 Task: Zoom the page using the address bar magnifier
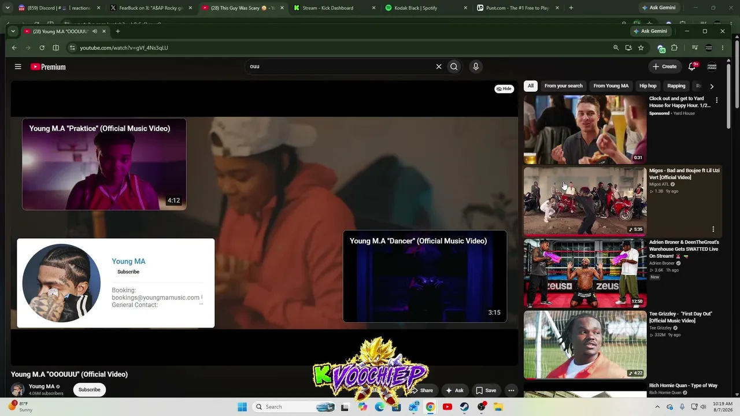click(616, 48)
